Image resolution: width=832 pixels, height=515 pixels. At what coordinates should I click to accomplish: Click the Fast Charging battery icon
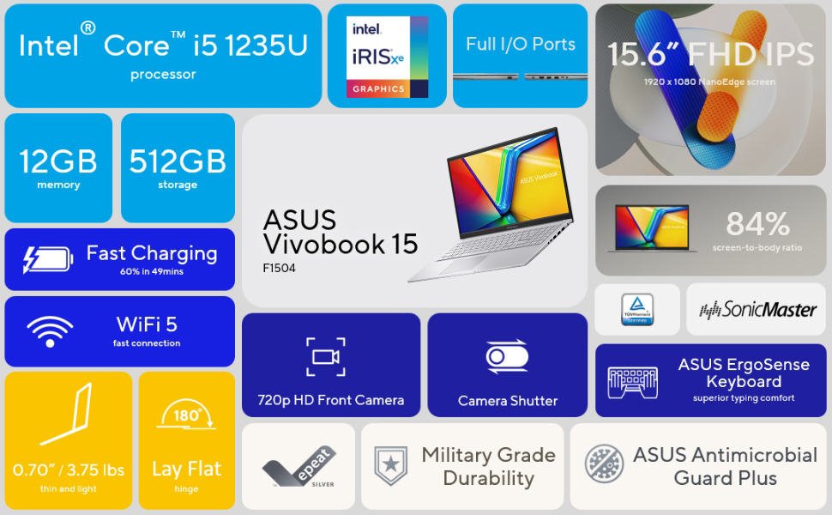[x=48, y=260]
